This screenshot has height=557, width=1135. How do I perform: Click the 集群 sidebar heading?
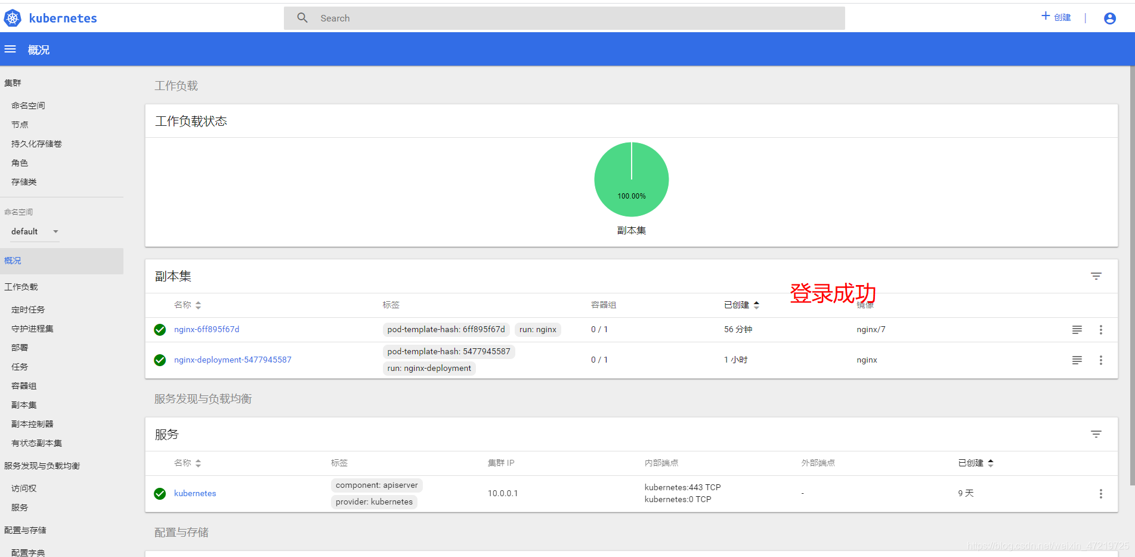13,83
